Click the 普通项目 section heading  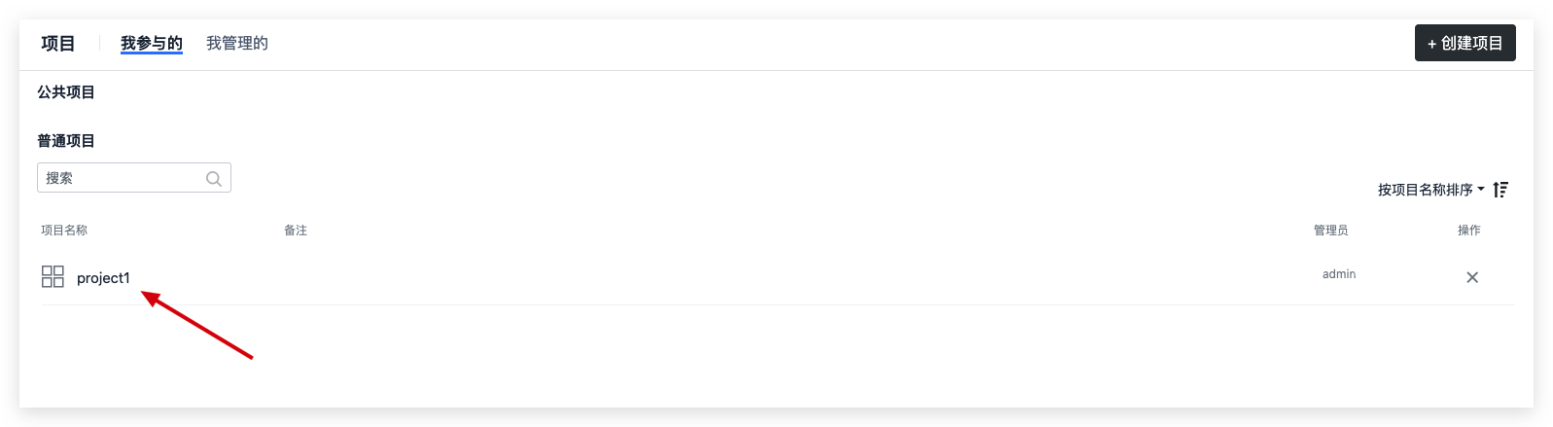point(66,141)
